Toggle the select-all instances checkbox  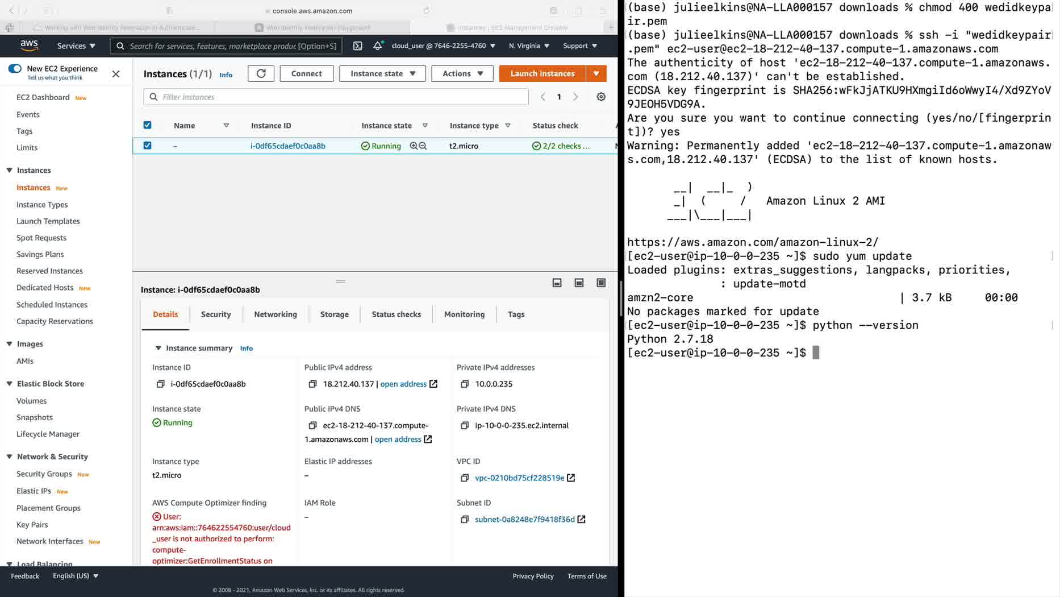[147, 125]
